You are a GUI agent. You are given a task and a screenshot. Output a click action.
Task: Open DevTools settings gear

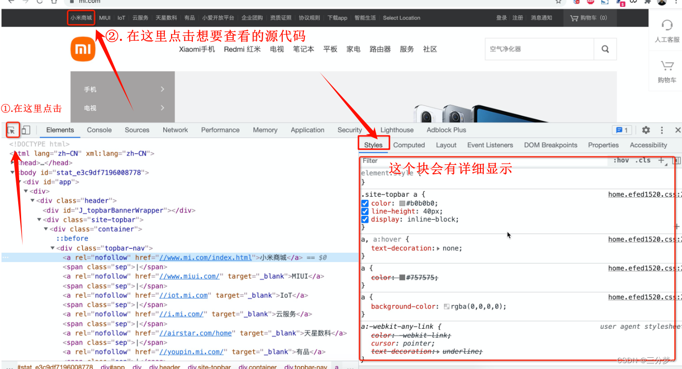pyautogui.click(x=646, y=130)
